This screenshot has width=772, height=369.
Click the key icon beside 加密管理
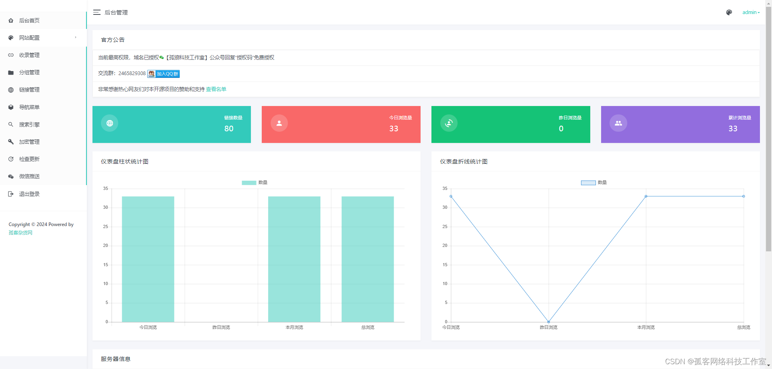11,142
